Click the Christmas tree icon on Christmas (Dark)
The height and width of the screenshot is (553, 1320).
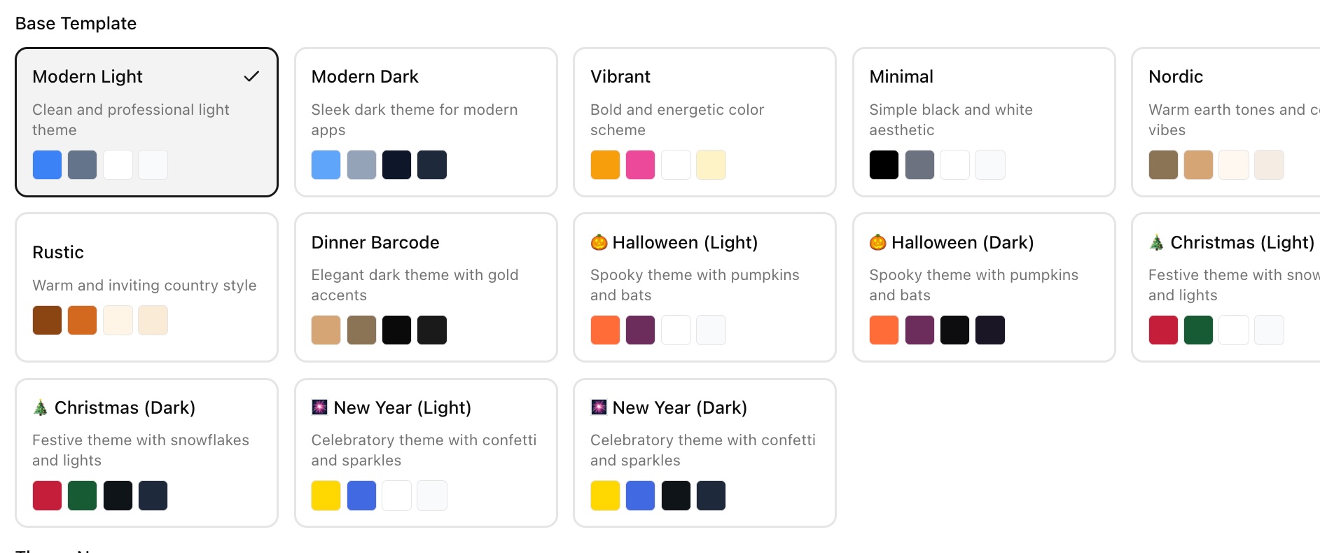coord(41,407)
